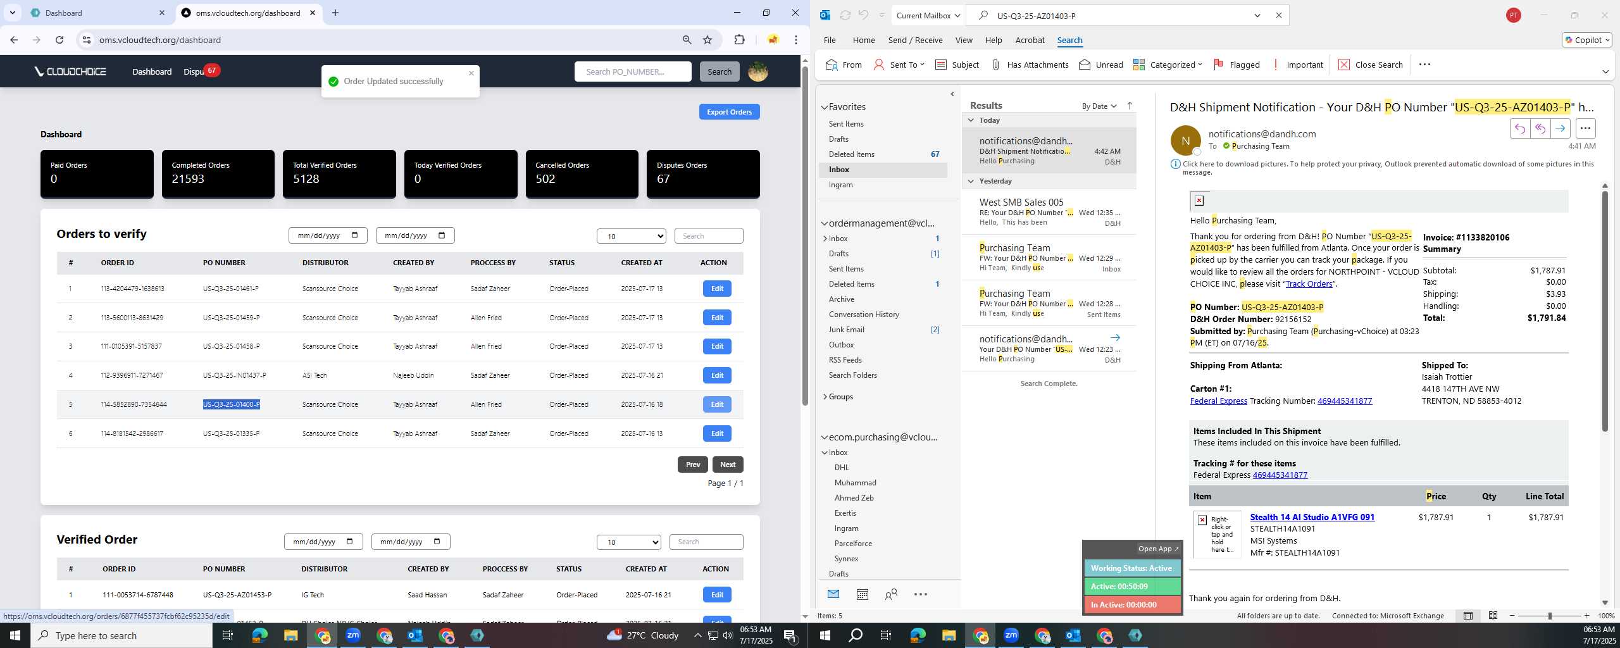Filter results by Unread

(x=1100, y=65)
